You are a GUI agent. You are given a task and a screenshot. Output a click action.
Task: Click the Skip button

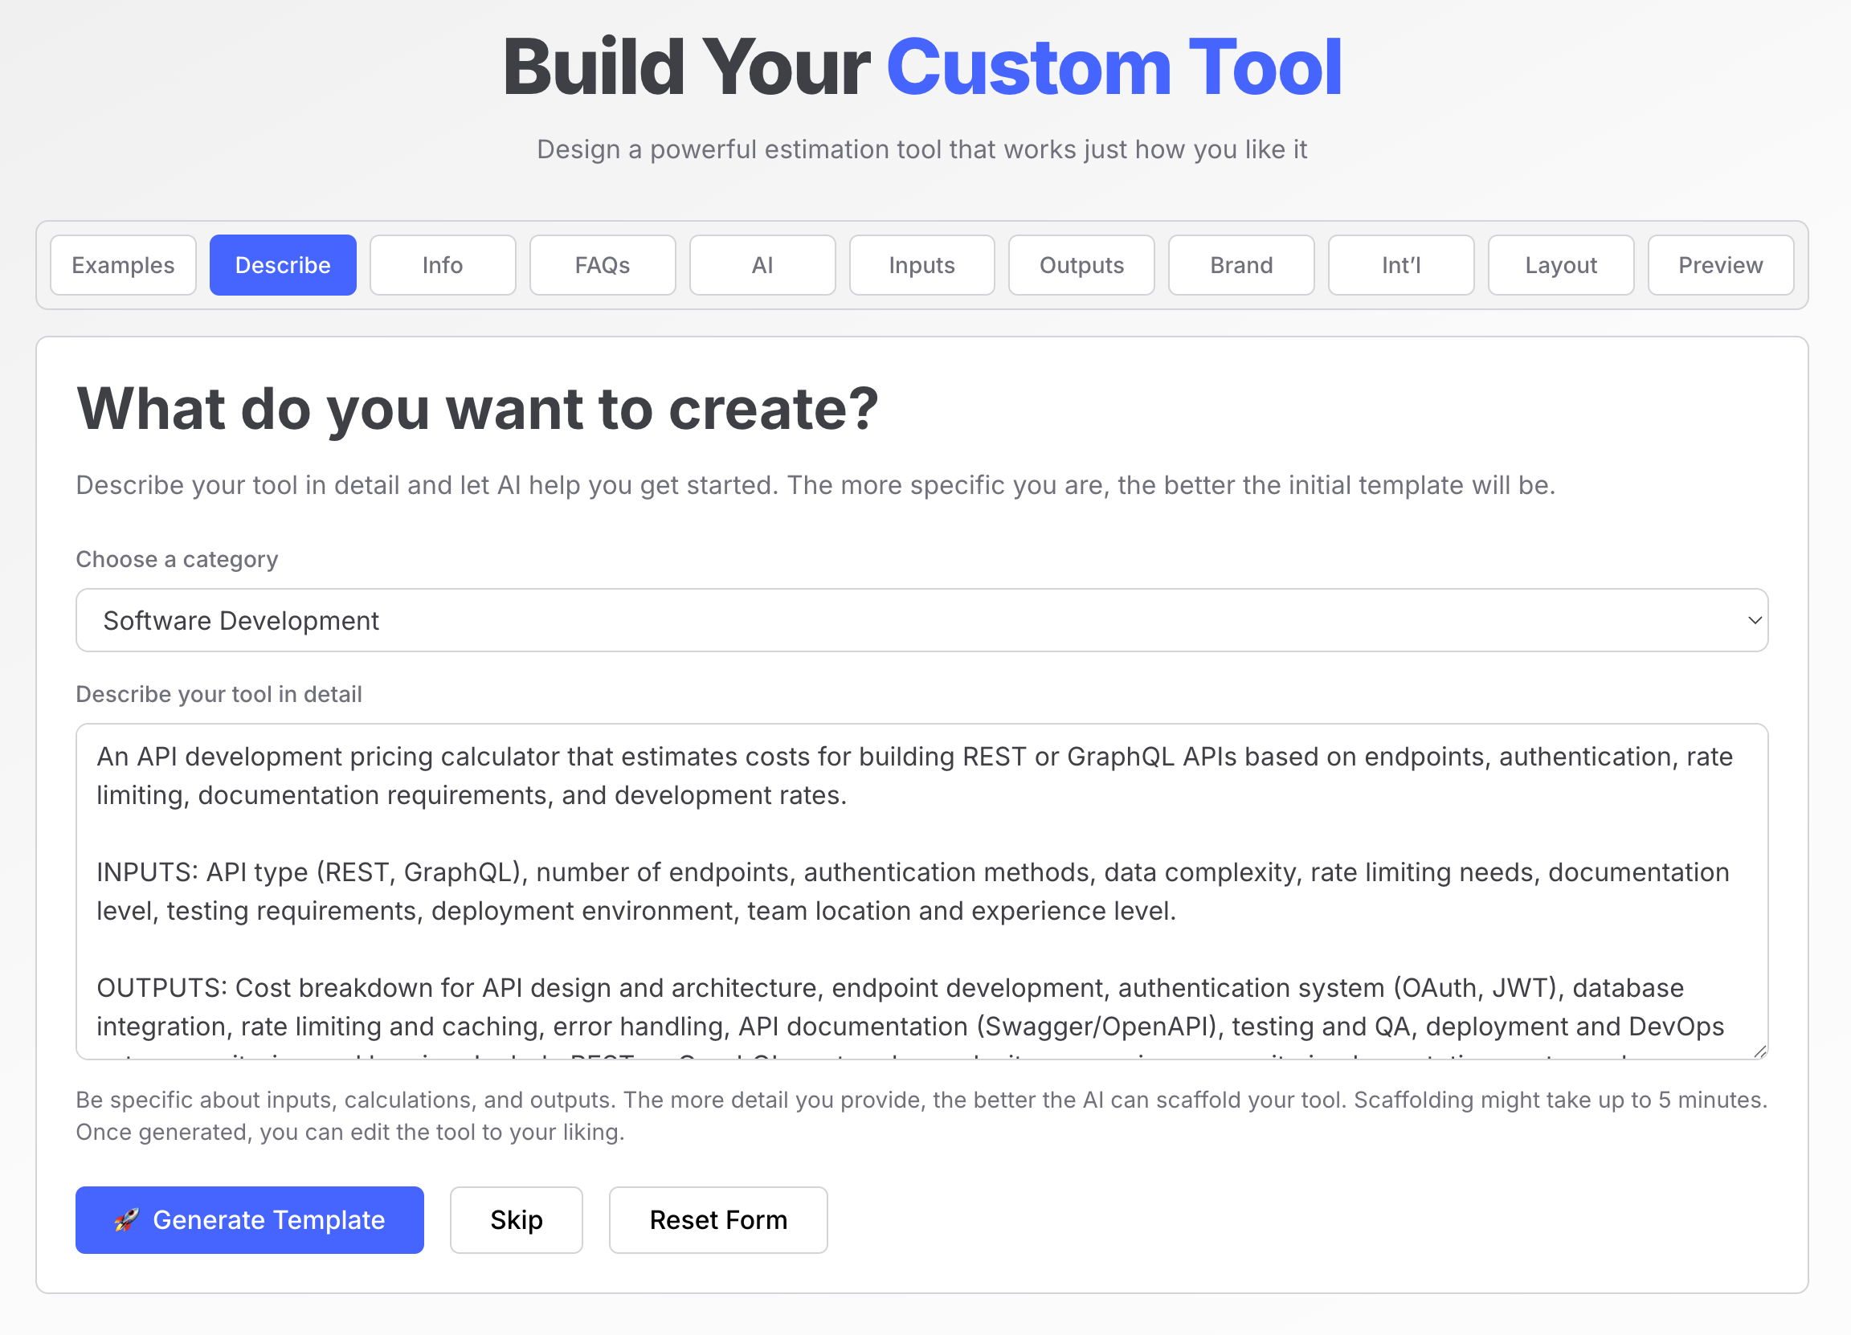click(x=516, y=1220)
